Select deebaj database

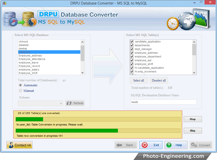pos(49,48)
